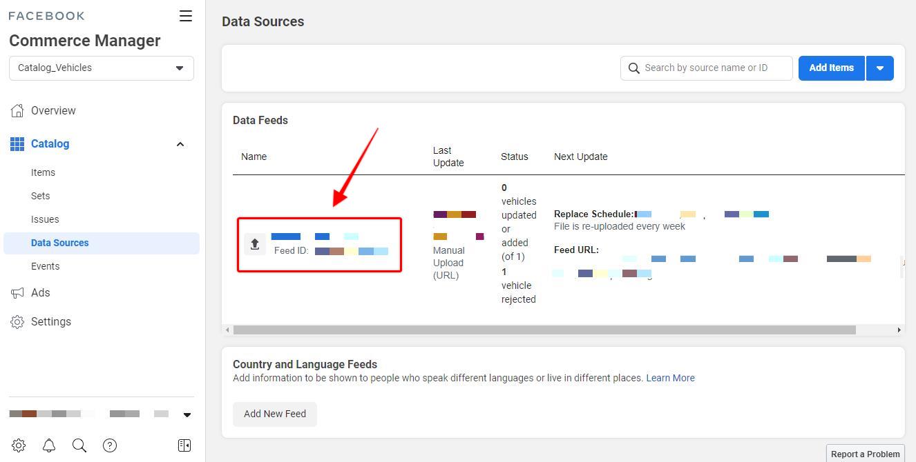Click the Add Items button
The height and width of the screenshot is (462, 916).
[x=832, y=68]
